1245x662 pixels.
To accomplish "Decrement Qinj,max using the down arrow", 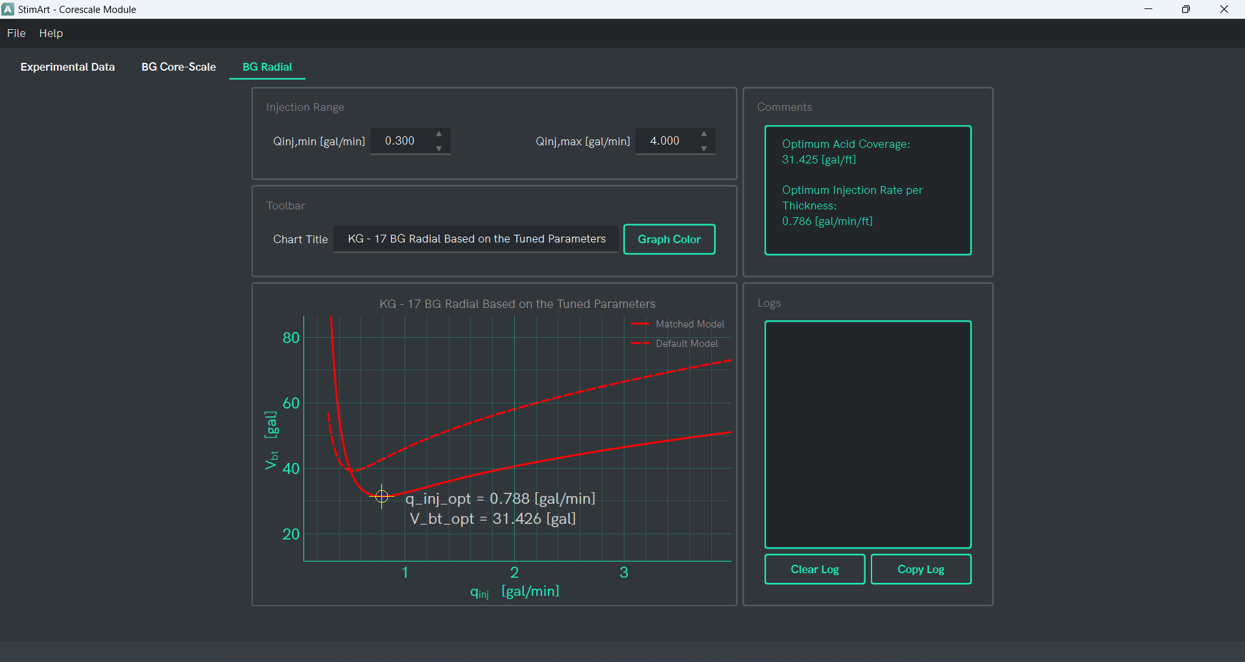I will pyautogui.click(x=705, y=148).
